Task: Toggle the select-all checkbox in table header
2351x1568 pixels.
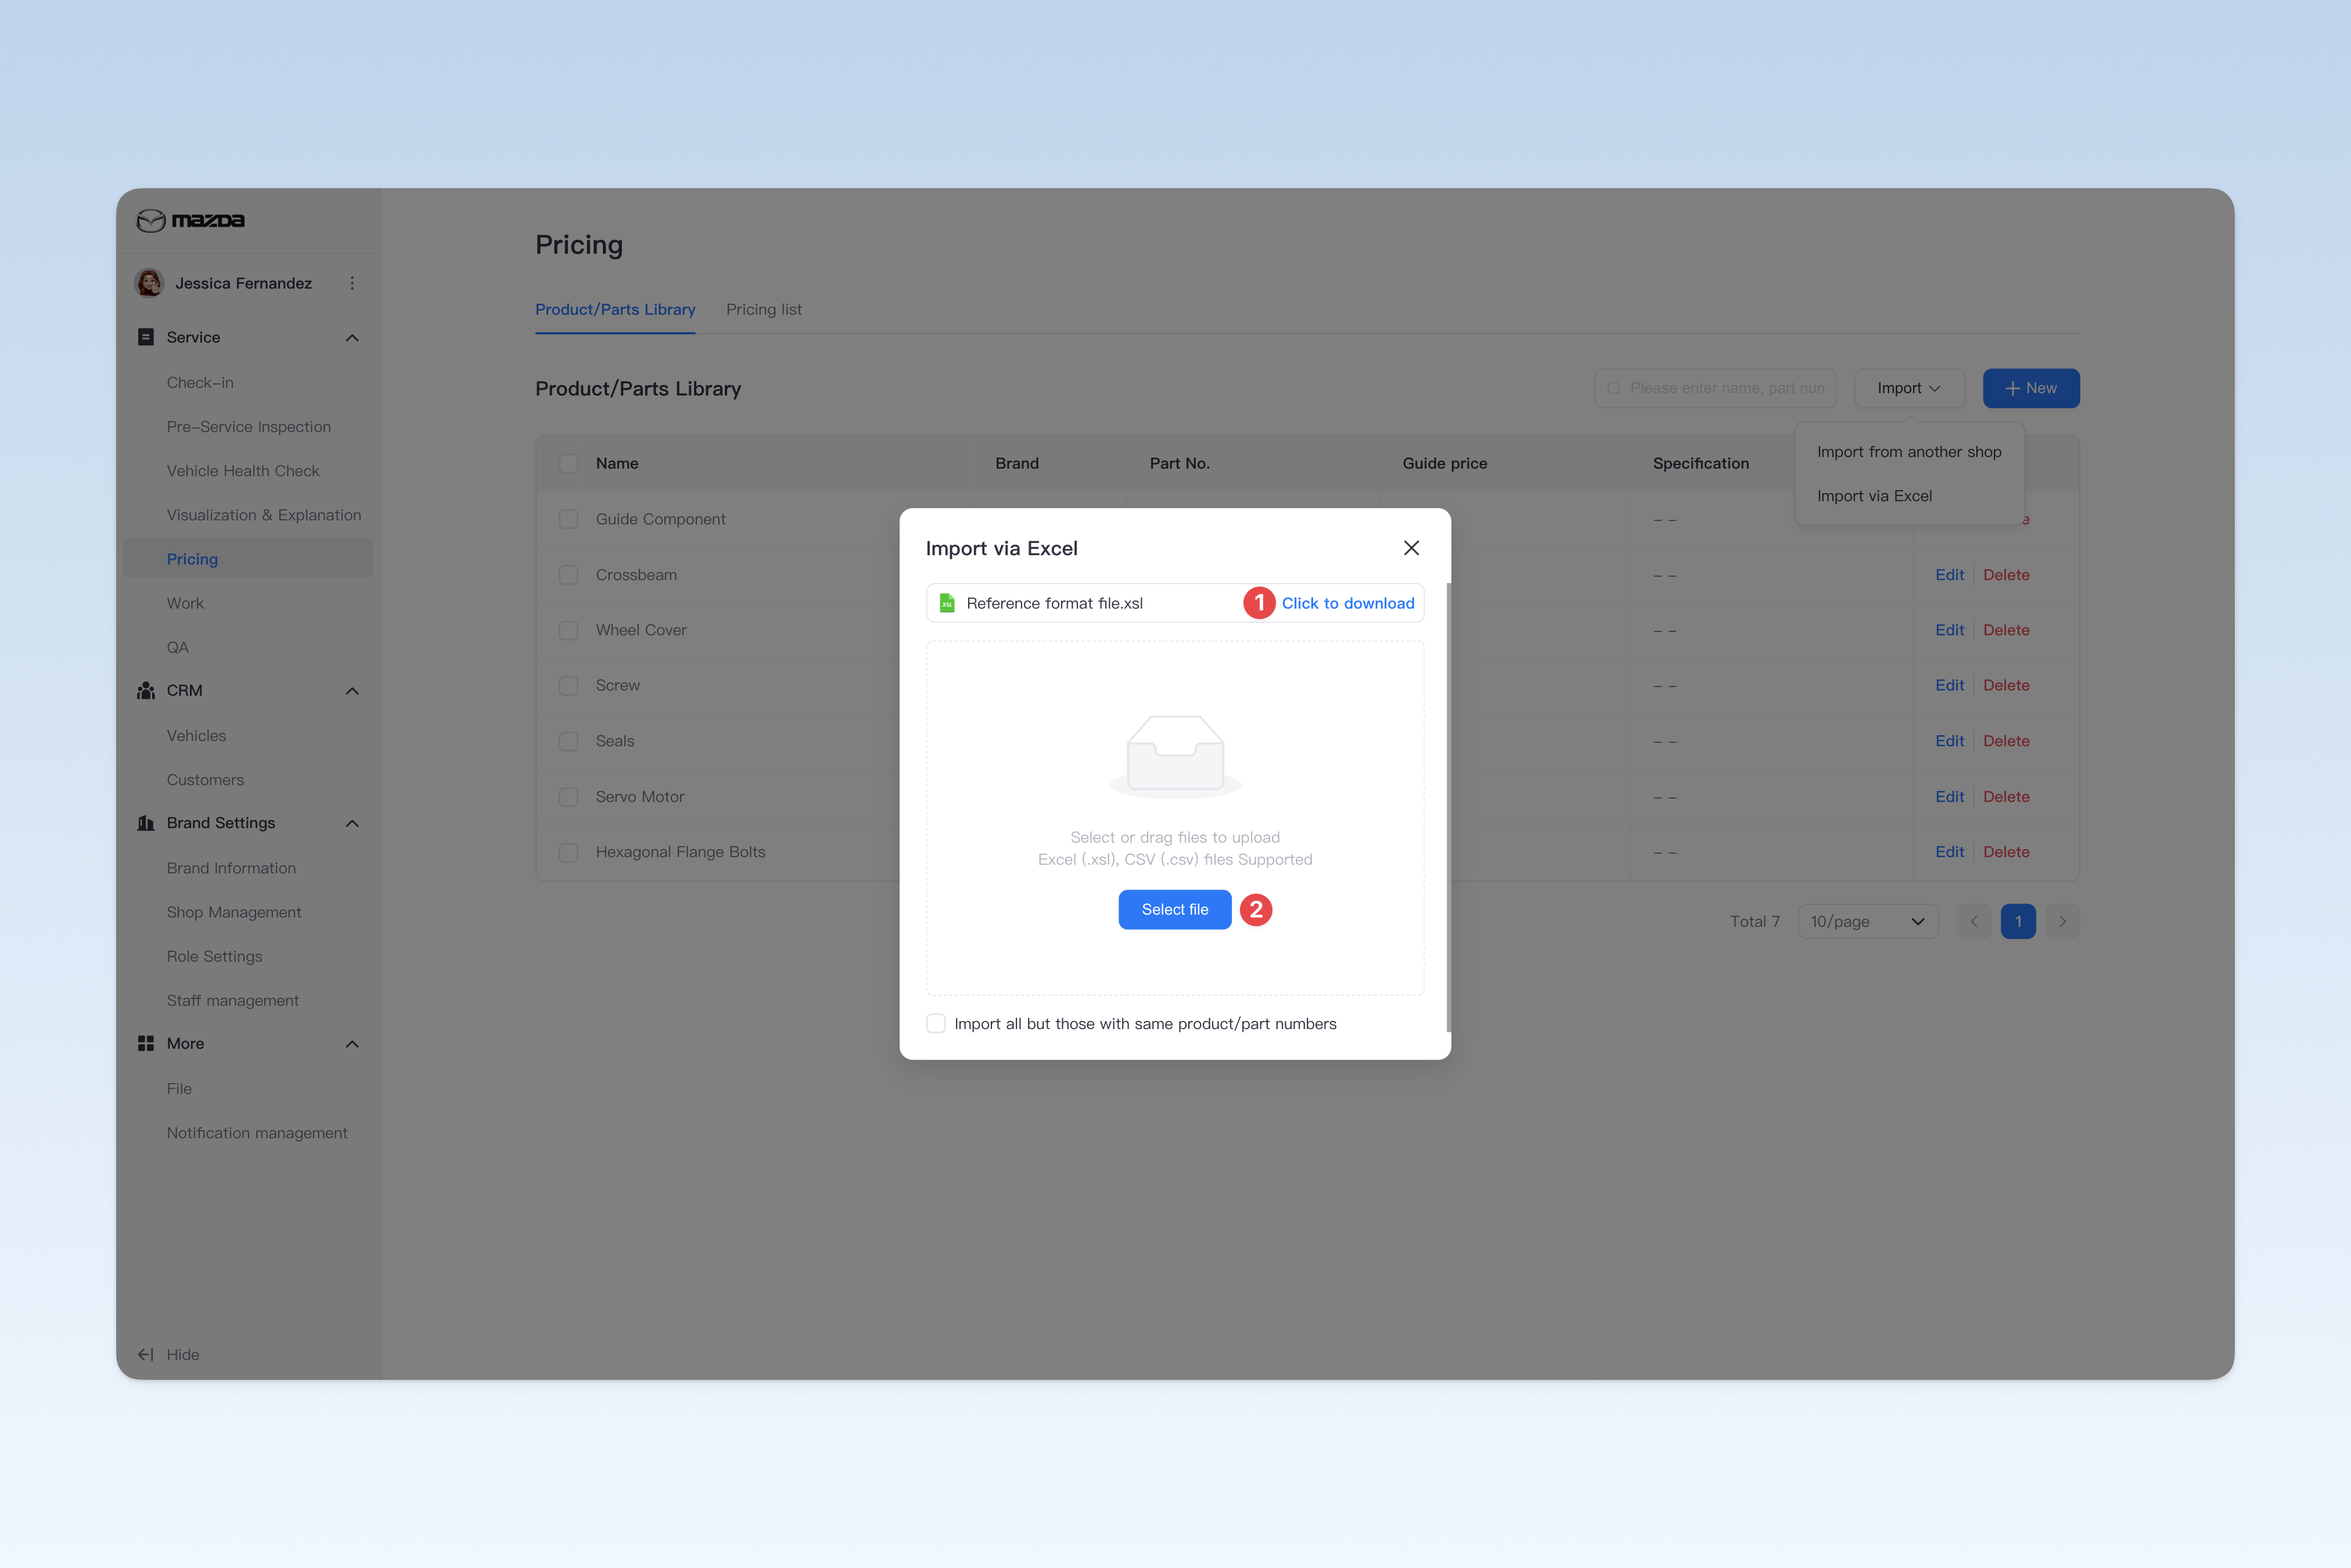Action: coord(568,463)
